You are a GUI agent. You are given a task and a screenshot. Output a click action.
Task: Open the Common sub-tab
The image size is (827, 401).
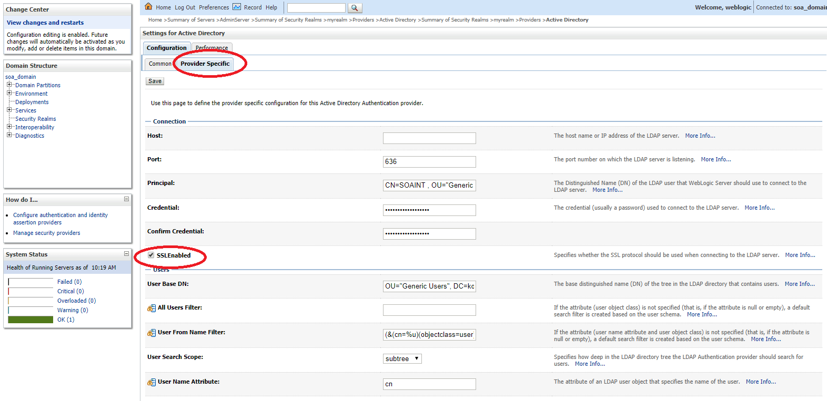click(160, 64)
